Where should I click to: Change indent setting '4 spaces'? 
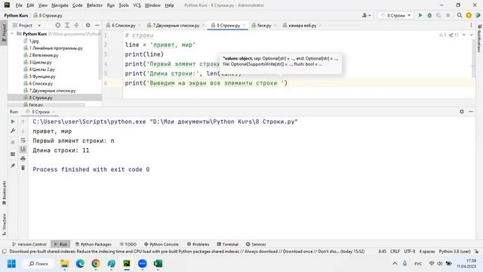click(x=427, y=252)
